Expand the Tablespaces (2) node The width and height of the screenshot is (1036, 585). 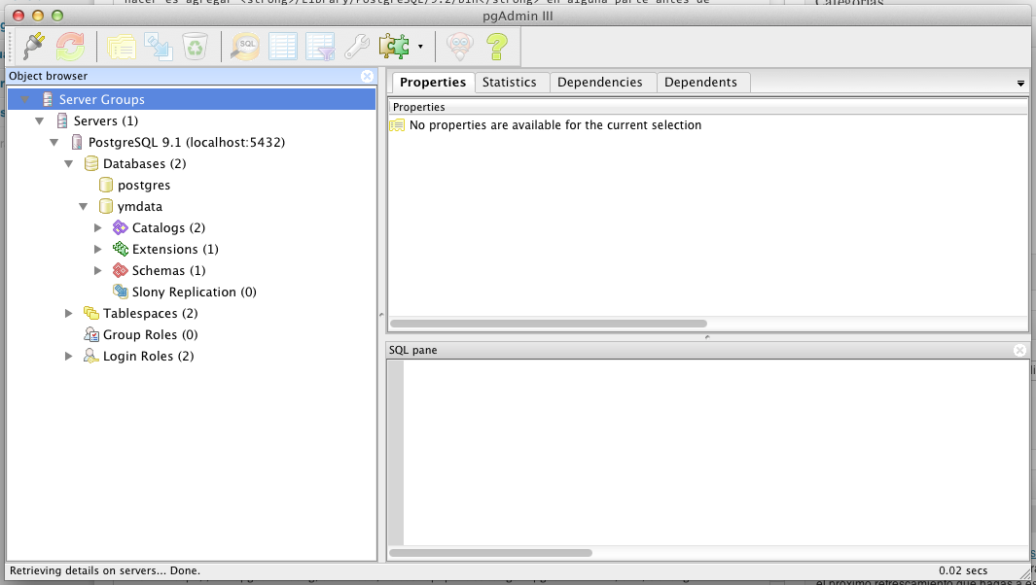[x=69, y=313]
